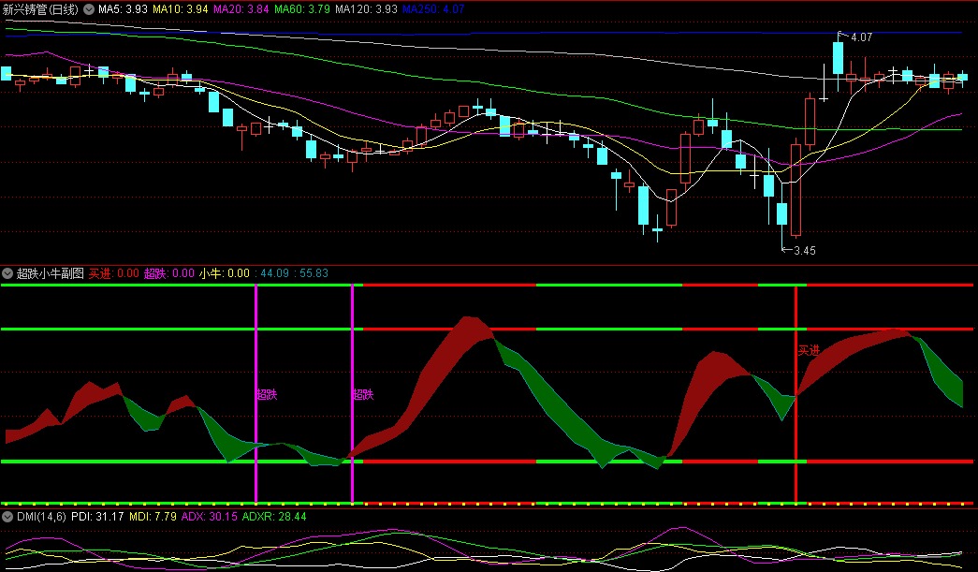
Task: Click the first magenta 超跌 signal label
Action: click(267, 394)
